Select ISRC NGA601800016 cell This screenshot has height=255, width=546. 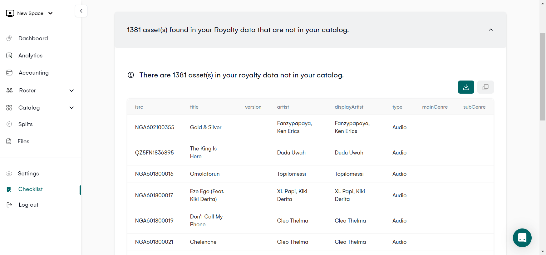pyautogui.click(x=154, y=174)
